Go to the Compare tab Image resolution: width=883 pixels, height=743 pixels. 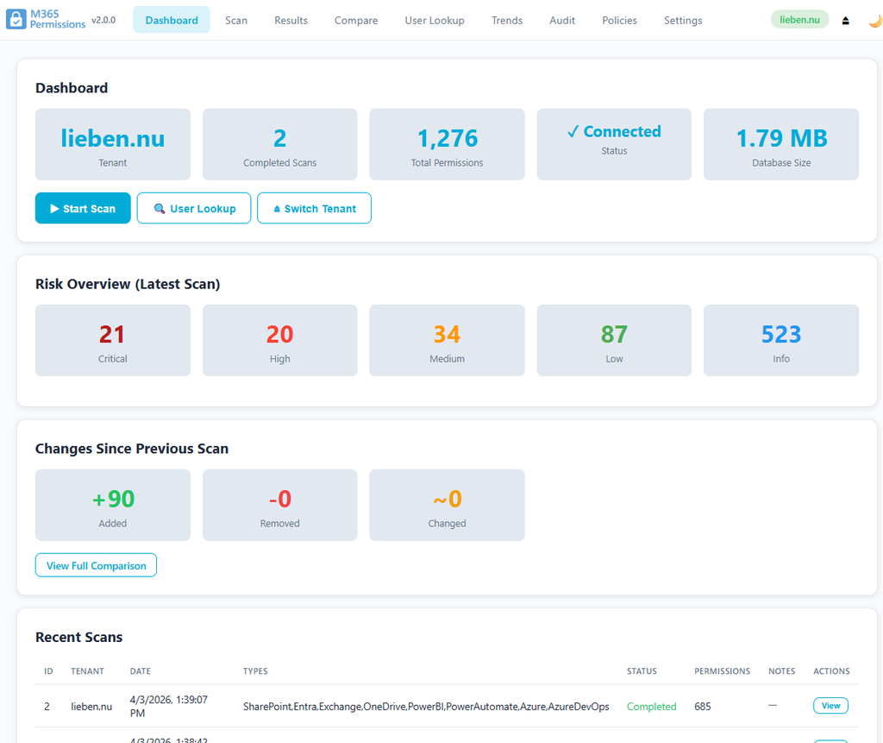[x=356, y=20]
